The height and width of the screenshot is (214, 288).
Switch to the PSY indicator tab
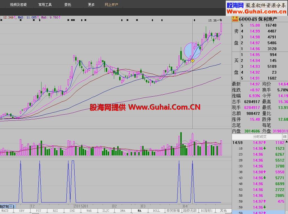[39, 211]
